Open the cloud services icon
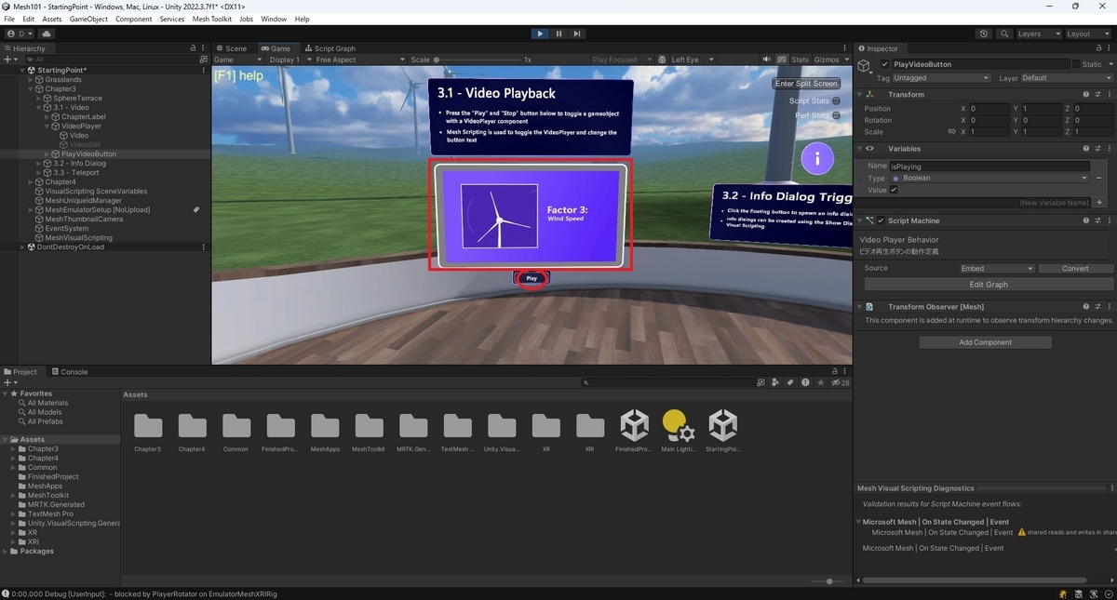 tap(47, 33)
